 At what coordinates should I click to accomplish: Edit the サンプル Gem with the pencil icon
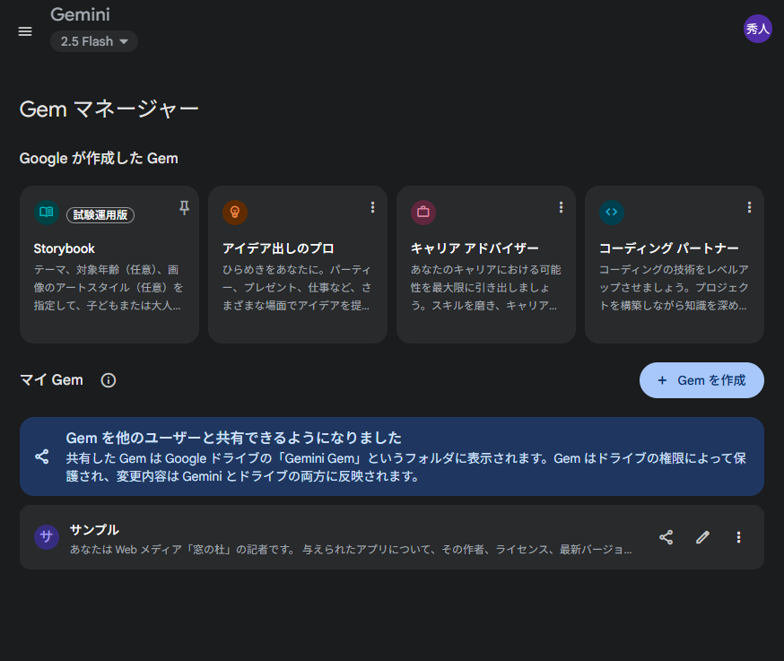pos(702,536)
